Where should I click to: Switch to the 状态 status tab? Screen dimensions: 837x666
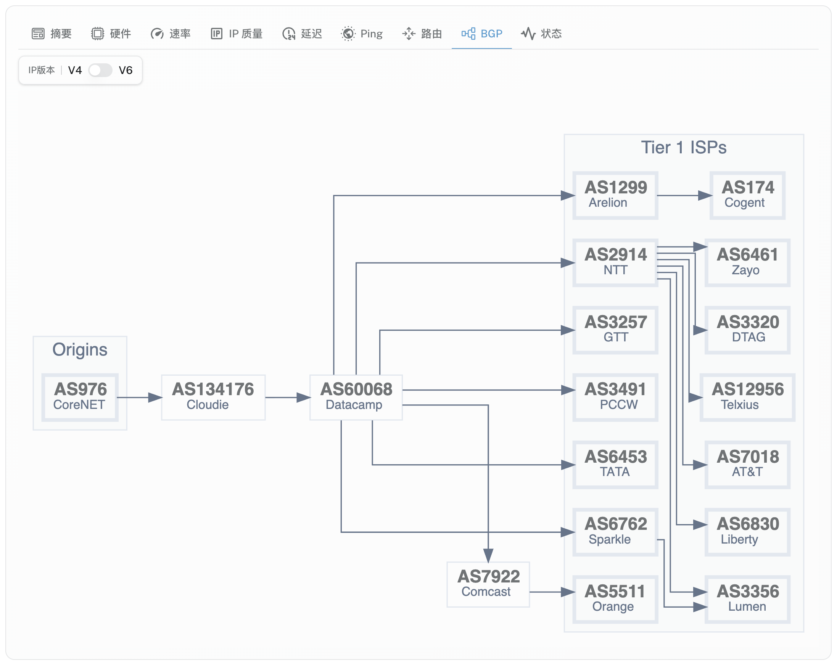click(551, 34)
